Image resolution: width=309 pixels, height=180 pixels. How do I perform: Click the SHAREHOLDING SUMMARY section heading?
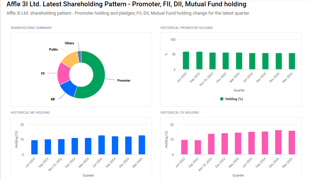[31, 28]
